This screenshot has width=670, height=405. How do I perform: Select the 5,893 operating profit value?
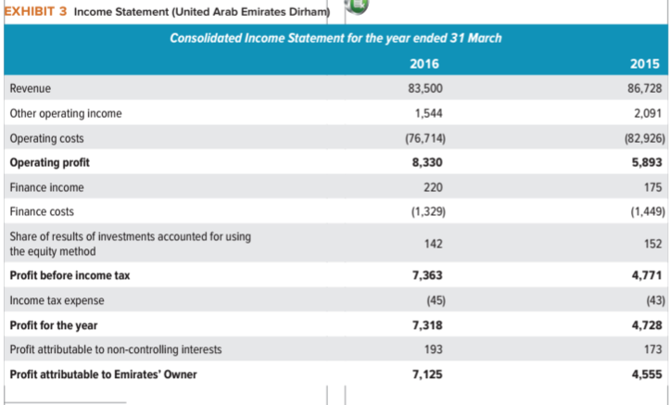[647, 162]
